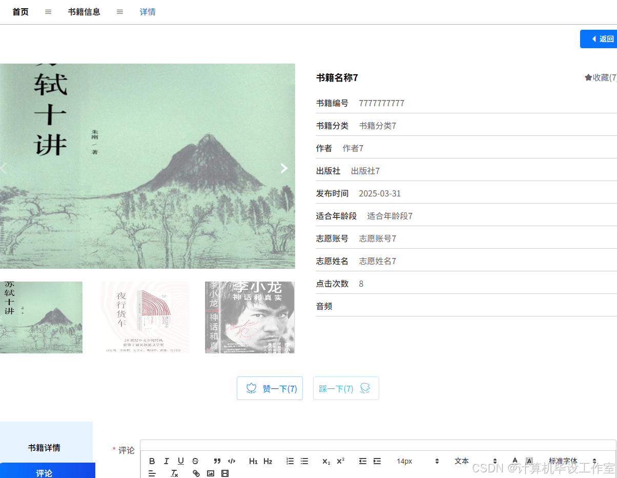Viewport: 617px width, 478px height.
Task: Click the 返回 back button
Action: tap(599, 39)
